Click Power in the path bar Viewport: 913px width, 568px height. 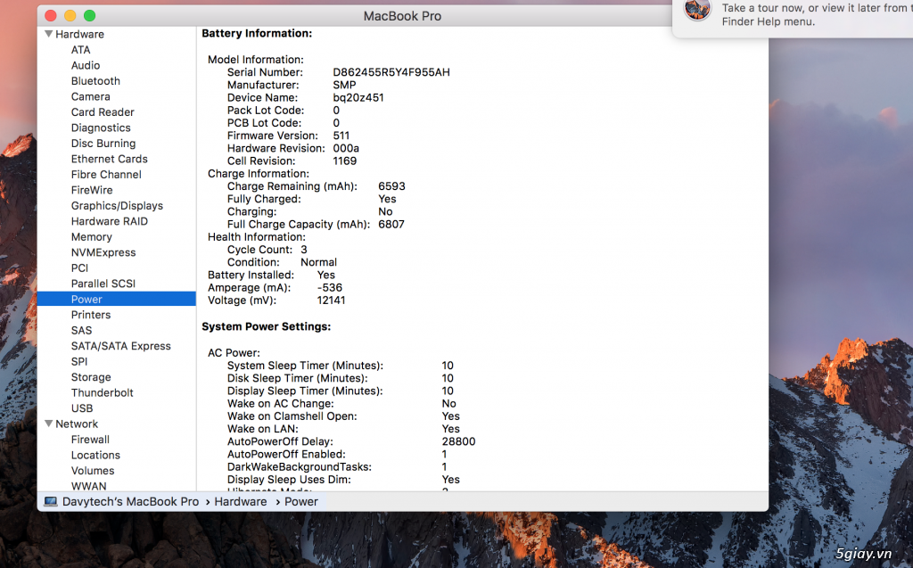[x=301, y=502]
